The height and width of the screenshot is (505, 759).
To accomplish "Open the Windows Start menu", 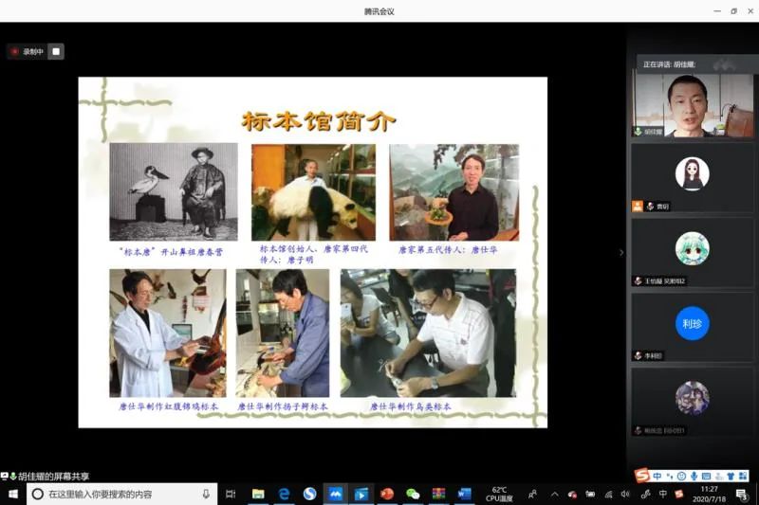I will click(x=12, y=494).
